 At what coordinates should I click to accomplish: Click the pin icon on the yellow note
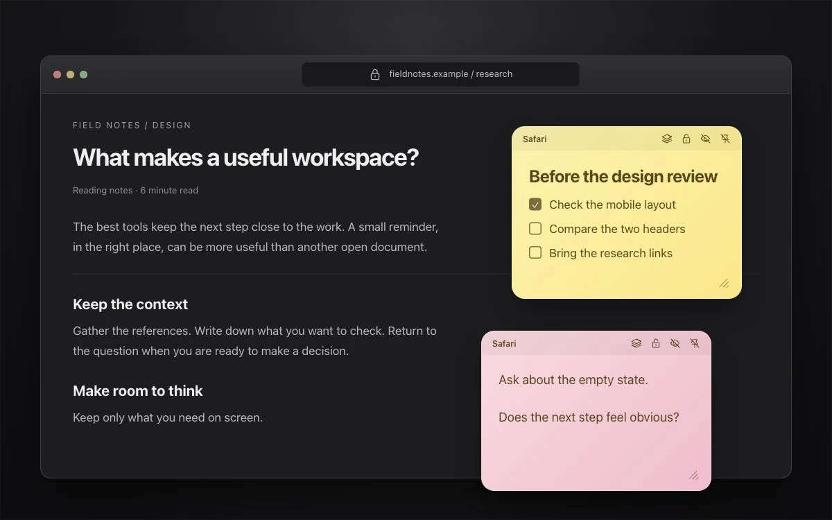[725, 139]
